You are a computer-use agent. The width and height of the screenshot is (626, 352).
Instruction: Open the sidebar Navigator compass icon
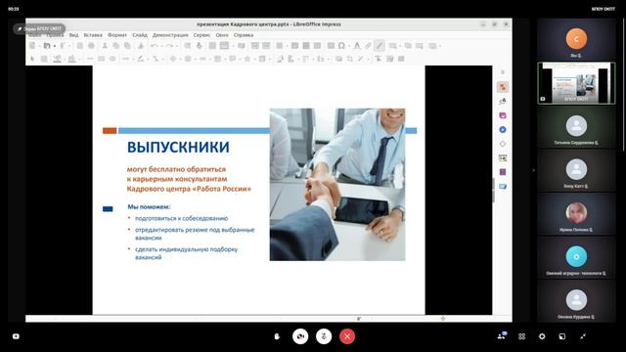[503, 130]
